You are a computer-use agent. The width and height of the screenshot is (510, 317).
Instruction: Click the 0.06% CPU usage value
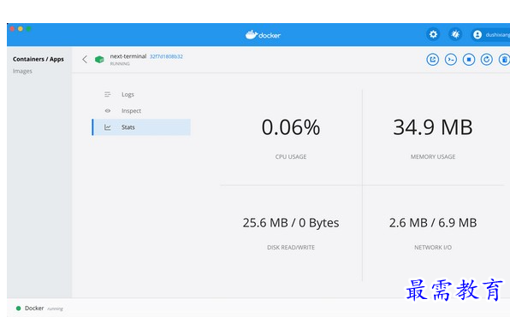[x=291, y=127]
